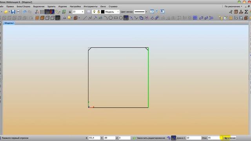The width and height of the screenshot is (251, 141).
Task: Toggle the layer light bulb visibility
Action: click(94, 12)
